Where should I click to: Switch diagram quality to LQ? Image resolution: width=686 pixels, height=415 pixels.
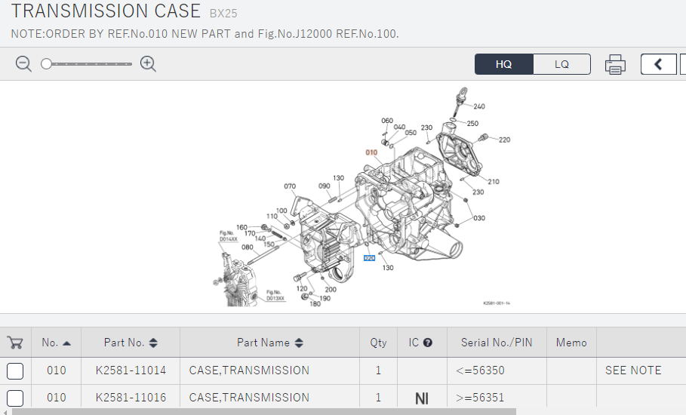point(561,65)
